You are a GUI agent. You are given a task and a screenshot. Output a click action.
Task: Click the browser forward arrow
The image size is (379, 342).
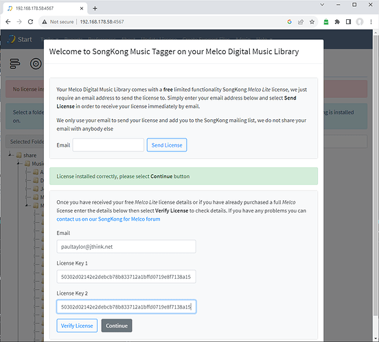pyautogui.click(x=19, y=22)
